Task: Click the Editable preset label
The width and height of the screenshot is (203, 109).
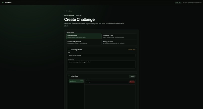Action: point(70,32)
